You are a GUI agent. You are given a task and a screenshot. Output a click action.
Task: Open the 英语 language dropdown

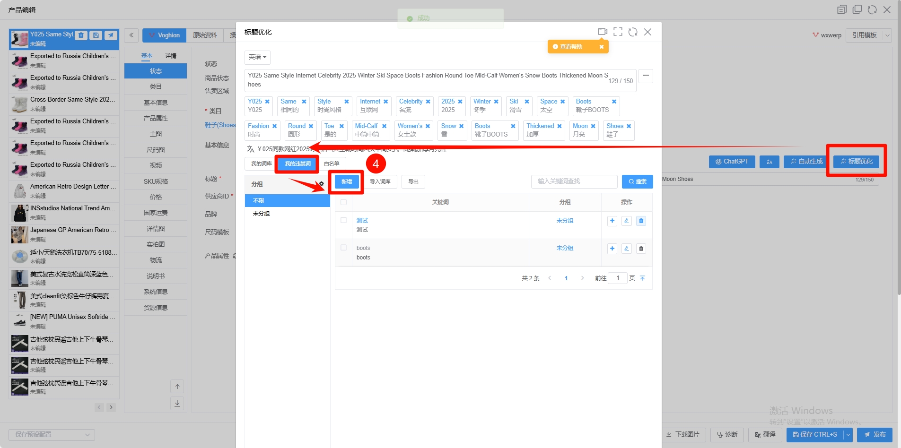pos(258,57)
